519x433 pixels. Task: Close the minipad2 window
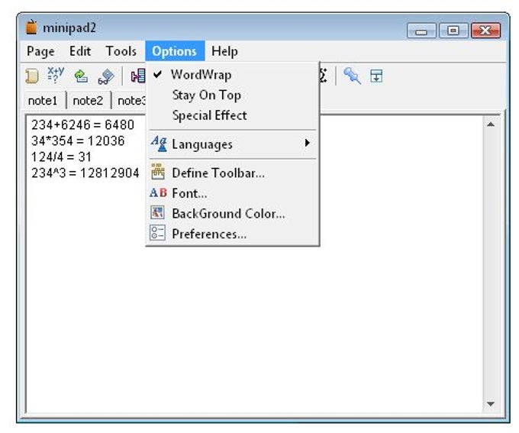pos(485,31)
